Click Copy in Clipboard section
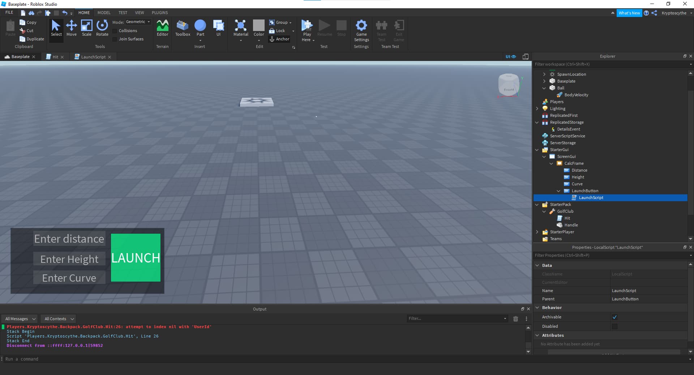This screenshot has height=375, width=694. pos(28,22)
